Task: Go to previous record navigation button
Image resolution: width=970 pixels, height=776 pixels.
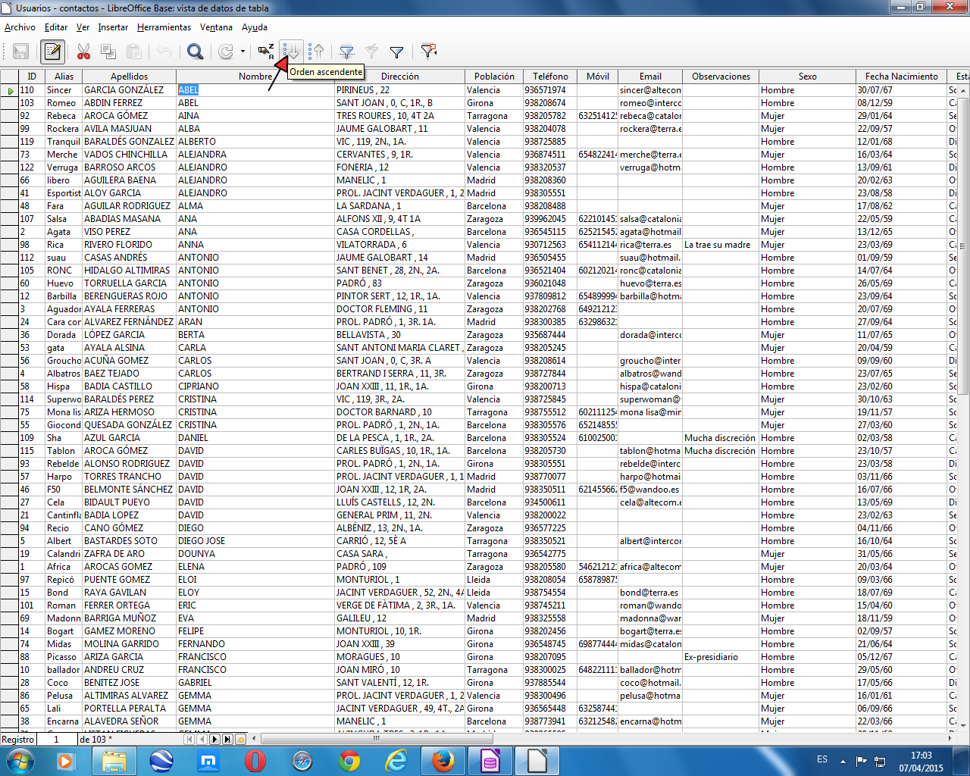Action: [202, 739]
